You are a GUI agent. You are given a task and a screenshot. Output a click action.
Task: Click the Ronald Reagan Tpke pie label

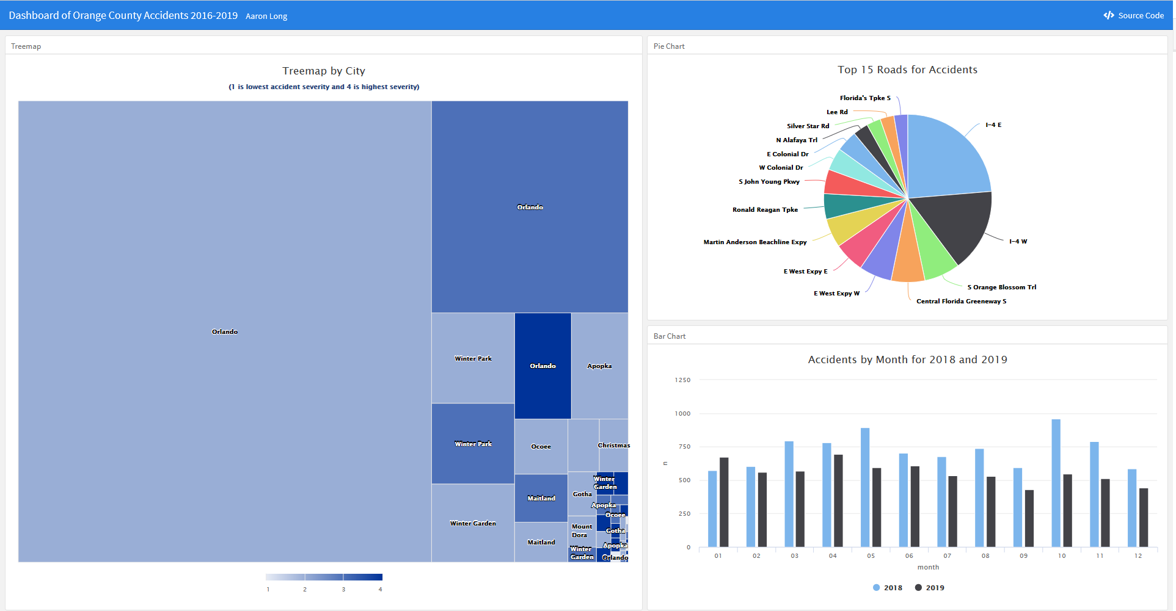pyautogui.click(x=765, y=209)
